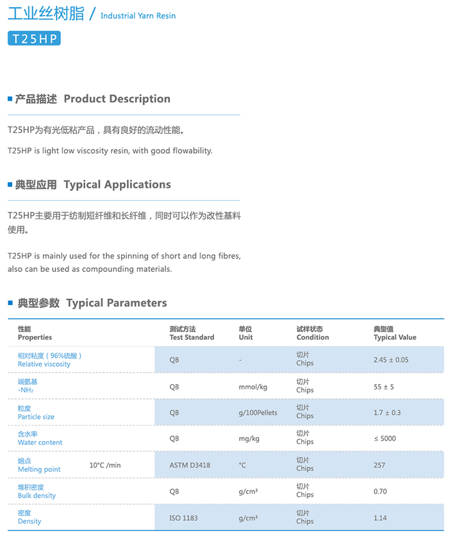Image resolution: width=455 pixels, height=545 pixels.
Task: Click the blue T25HP product badge
Action: pos(34,38)
